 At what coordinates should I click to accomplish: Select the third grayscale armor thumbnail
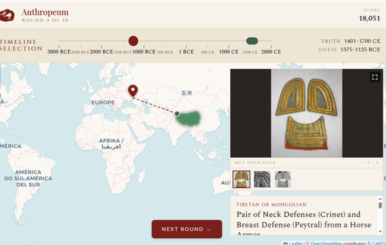pos(283,180)
